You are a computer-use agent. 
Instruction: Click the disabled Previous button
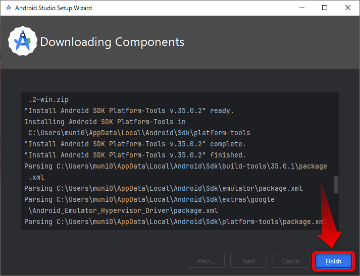tap(206, 261)
